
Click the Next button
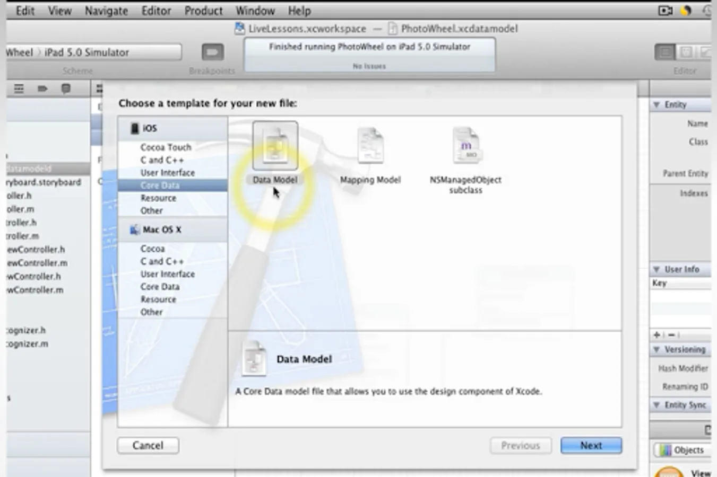point(591,445)
